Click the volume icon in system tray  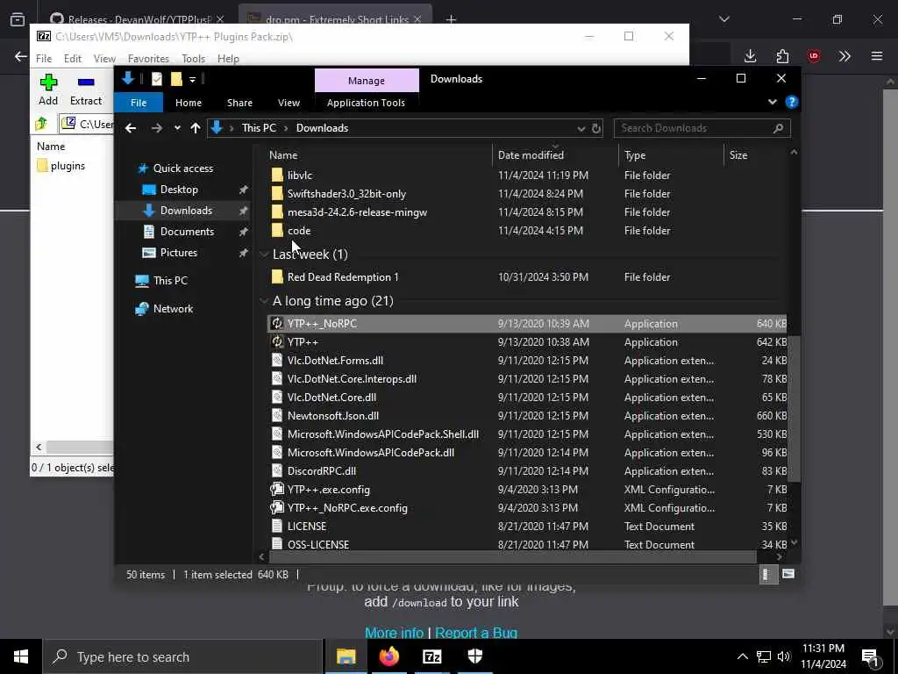(784, 656)
